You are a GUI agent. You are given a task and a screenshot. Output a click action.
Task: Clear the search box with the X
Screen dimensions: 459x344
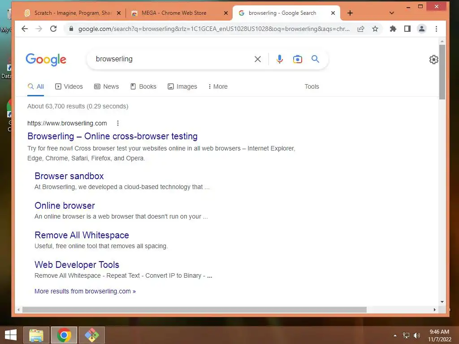click(258, 59)
